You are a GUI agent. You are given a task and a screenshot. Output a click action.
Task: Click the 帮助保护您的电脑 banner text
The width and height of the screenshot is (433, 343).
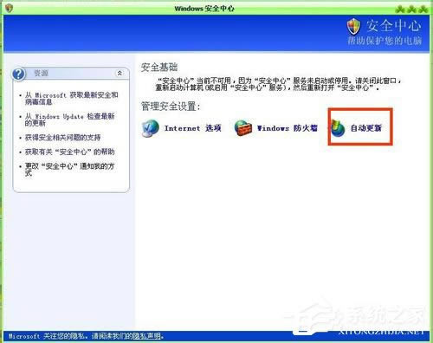pyautogui.click(x=385, y=41)
